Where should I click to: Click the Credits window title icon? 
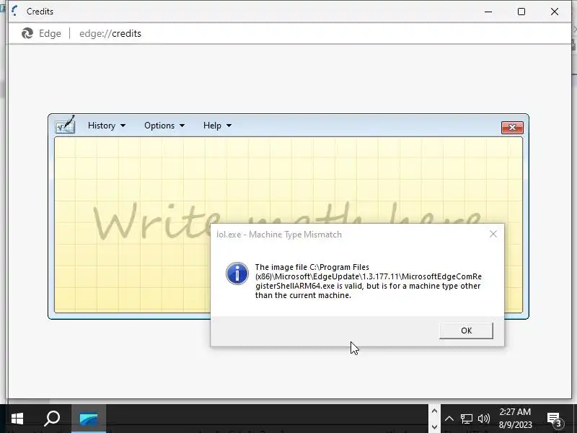click(x=14, y=12)
